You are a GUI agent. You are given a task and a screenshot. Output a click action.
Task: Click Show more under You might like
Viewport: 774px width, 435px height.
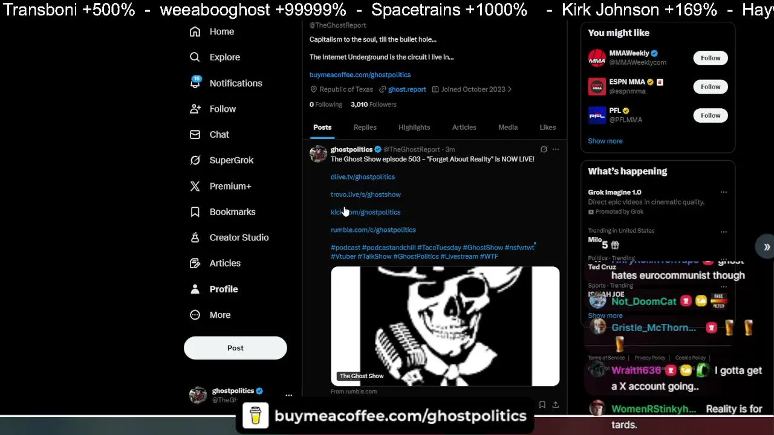click(605, 141)
